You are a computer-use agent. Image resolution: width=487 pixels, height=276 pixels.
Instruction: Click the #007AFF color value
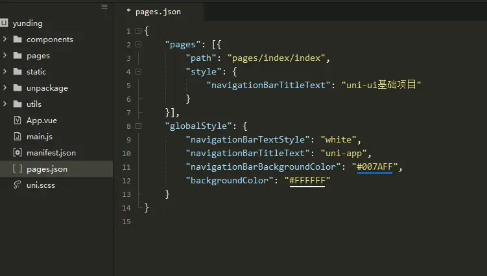coord(375,167)
